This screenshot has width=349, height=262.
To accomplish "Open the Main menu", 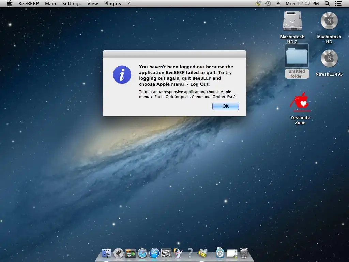I will pos(50,3).
